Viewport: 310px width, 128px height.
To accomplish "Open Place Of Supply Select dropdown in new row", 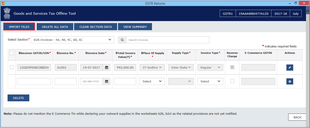I will pos(152,81).
